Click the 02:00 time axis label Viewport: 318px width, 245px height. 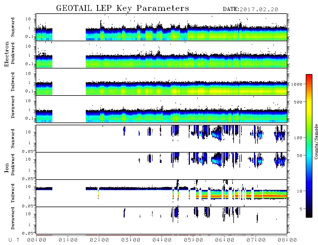[x=99, y=240]
